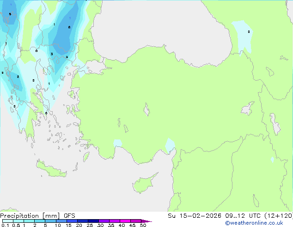Click the '35' legend scale label
This screenshot has width=293, height=227.
click(111, 225)
